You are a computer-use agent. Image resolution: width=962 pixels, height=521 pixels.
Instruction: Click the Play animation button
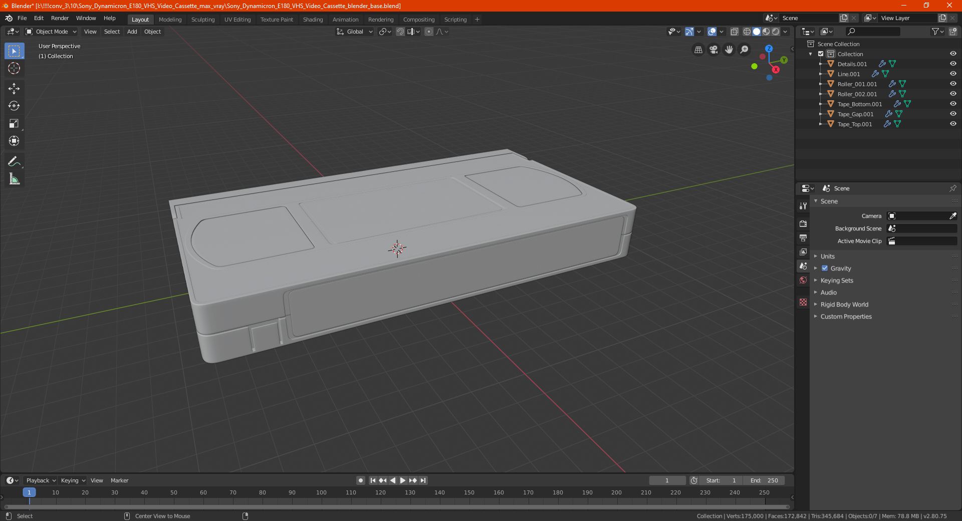point(403,480)
